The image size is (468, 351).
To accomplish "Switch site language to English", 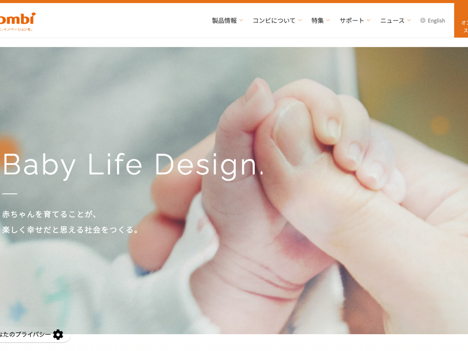I will 436,21.
